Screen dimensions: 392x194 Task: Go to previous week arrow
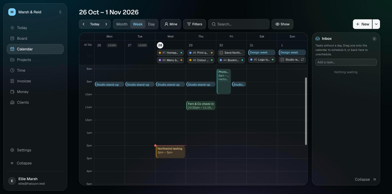[x=83, y=24]
